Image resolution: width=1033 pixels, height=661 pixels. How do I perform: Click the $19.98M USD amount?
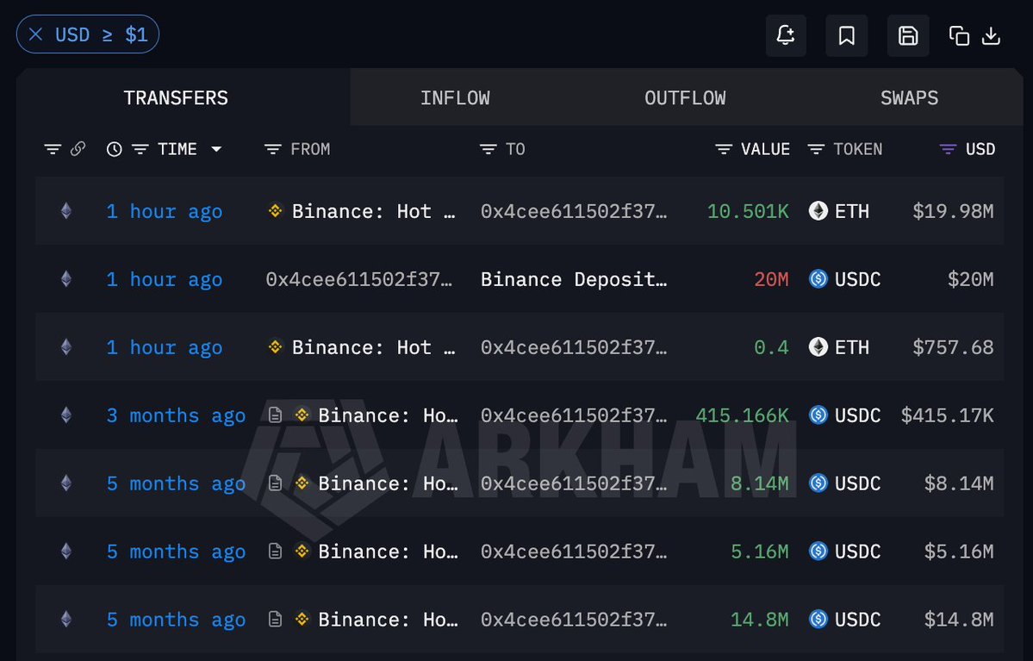[953, 211]
